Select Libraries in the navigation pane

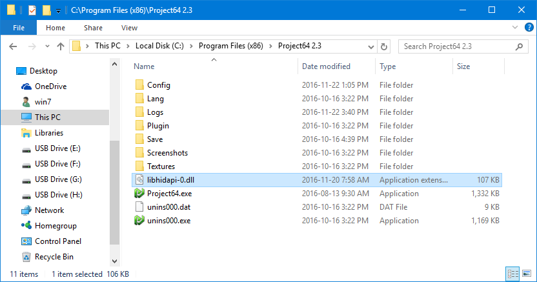[49, 133]
